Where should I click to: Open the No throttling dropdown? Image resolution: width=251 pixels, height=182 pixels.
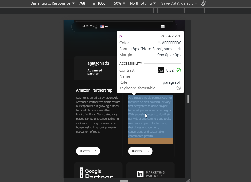[x=143, y=3]
